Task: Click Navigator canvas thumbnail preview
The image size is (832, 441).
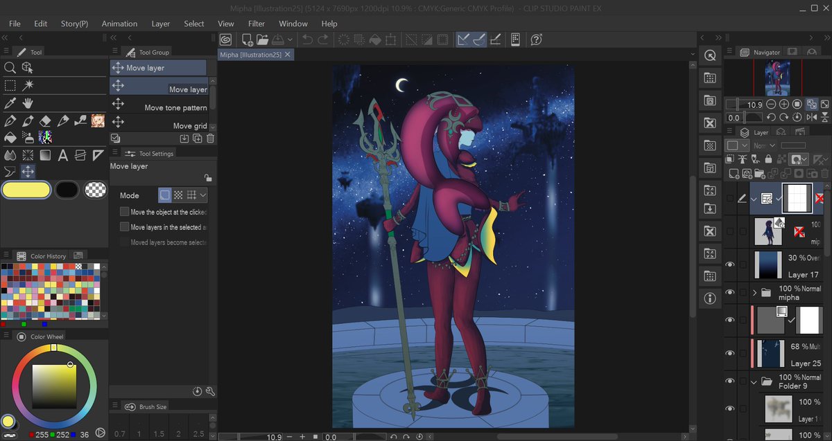Action: 776,78
